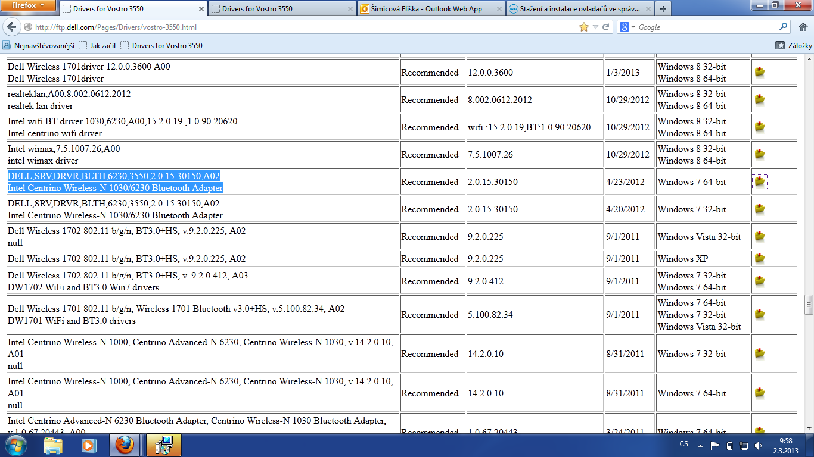814x457 pixels.
Task: Click the text "realteklan,A00,8.002.0612.2012"
Action: [x=69, y=94]
